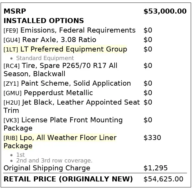Click the $54,625.00 retail price total
Viewport: 192px width, 189px height.
tap(163, 179)
